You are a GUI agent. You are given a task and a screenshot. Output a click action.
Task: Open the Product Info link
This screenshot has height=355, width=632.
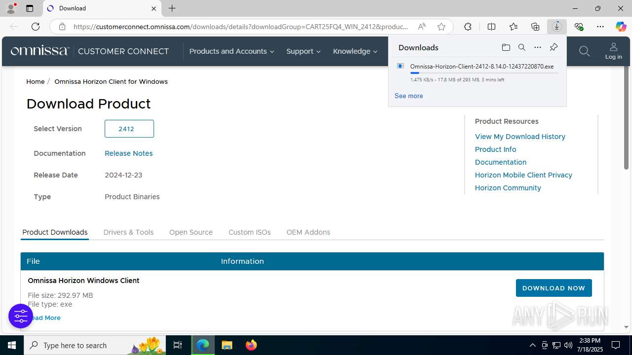[x=495, y=149]
